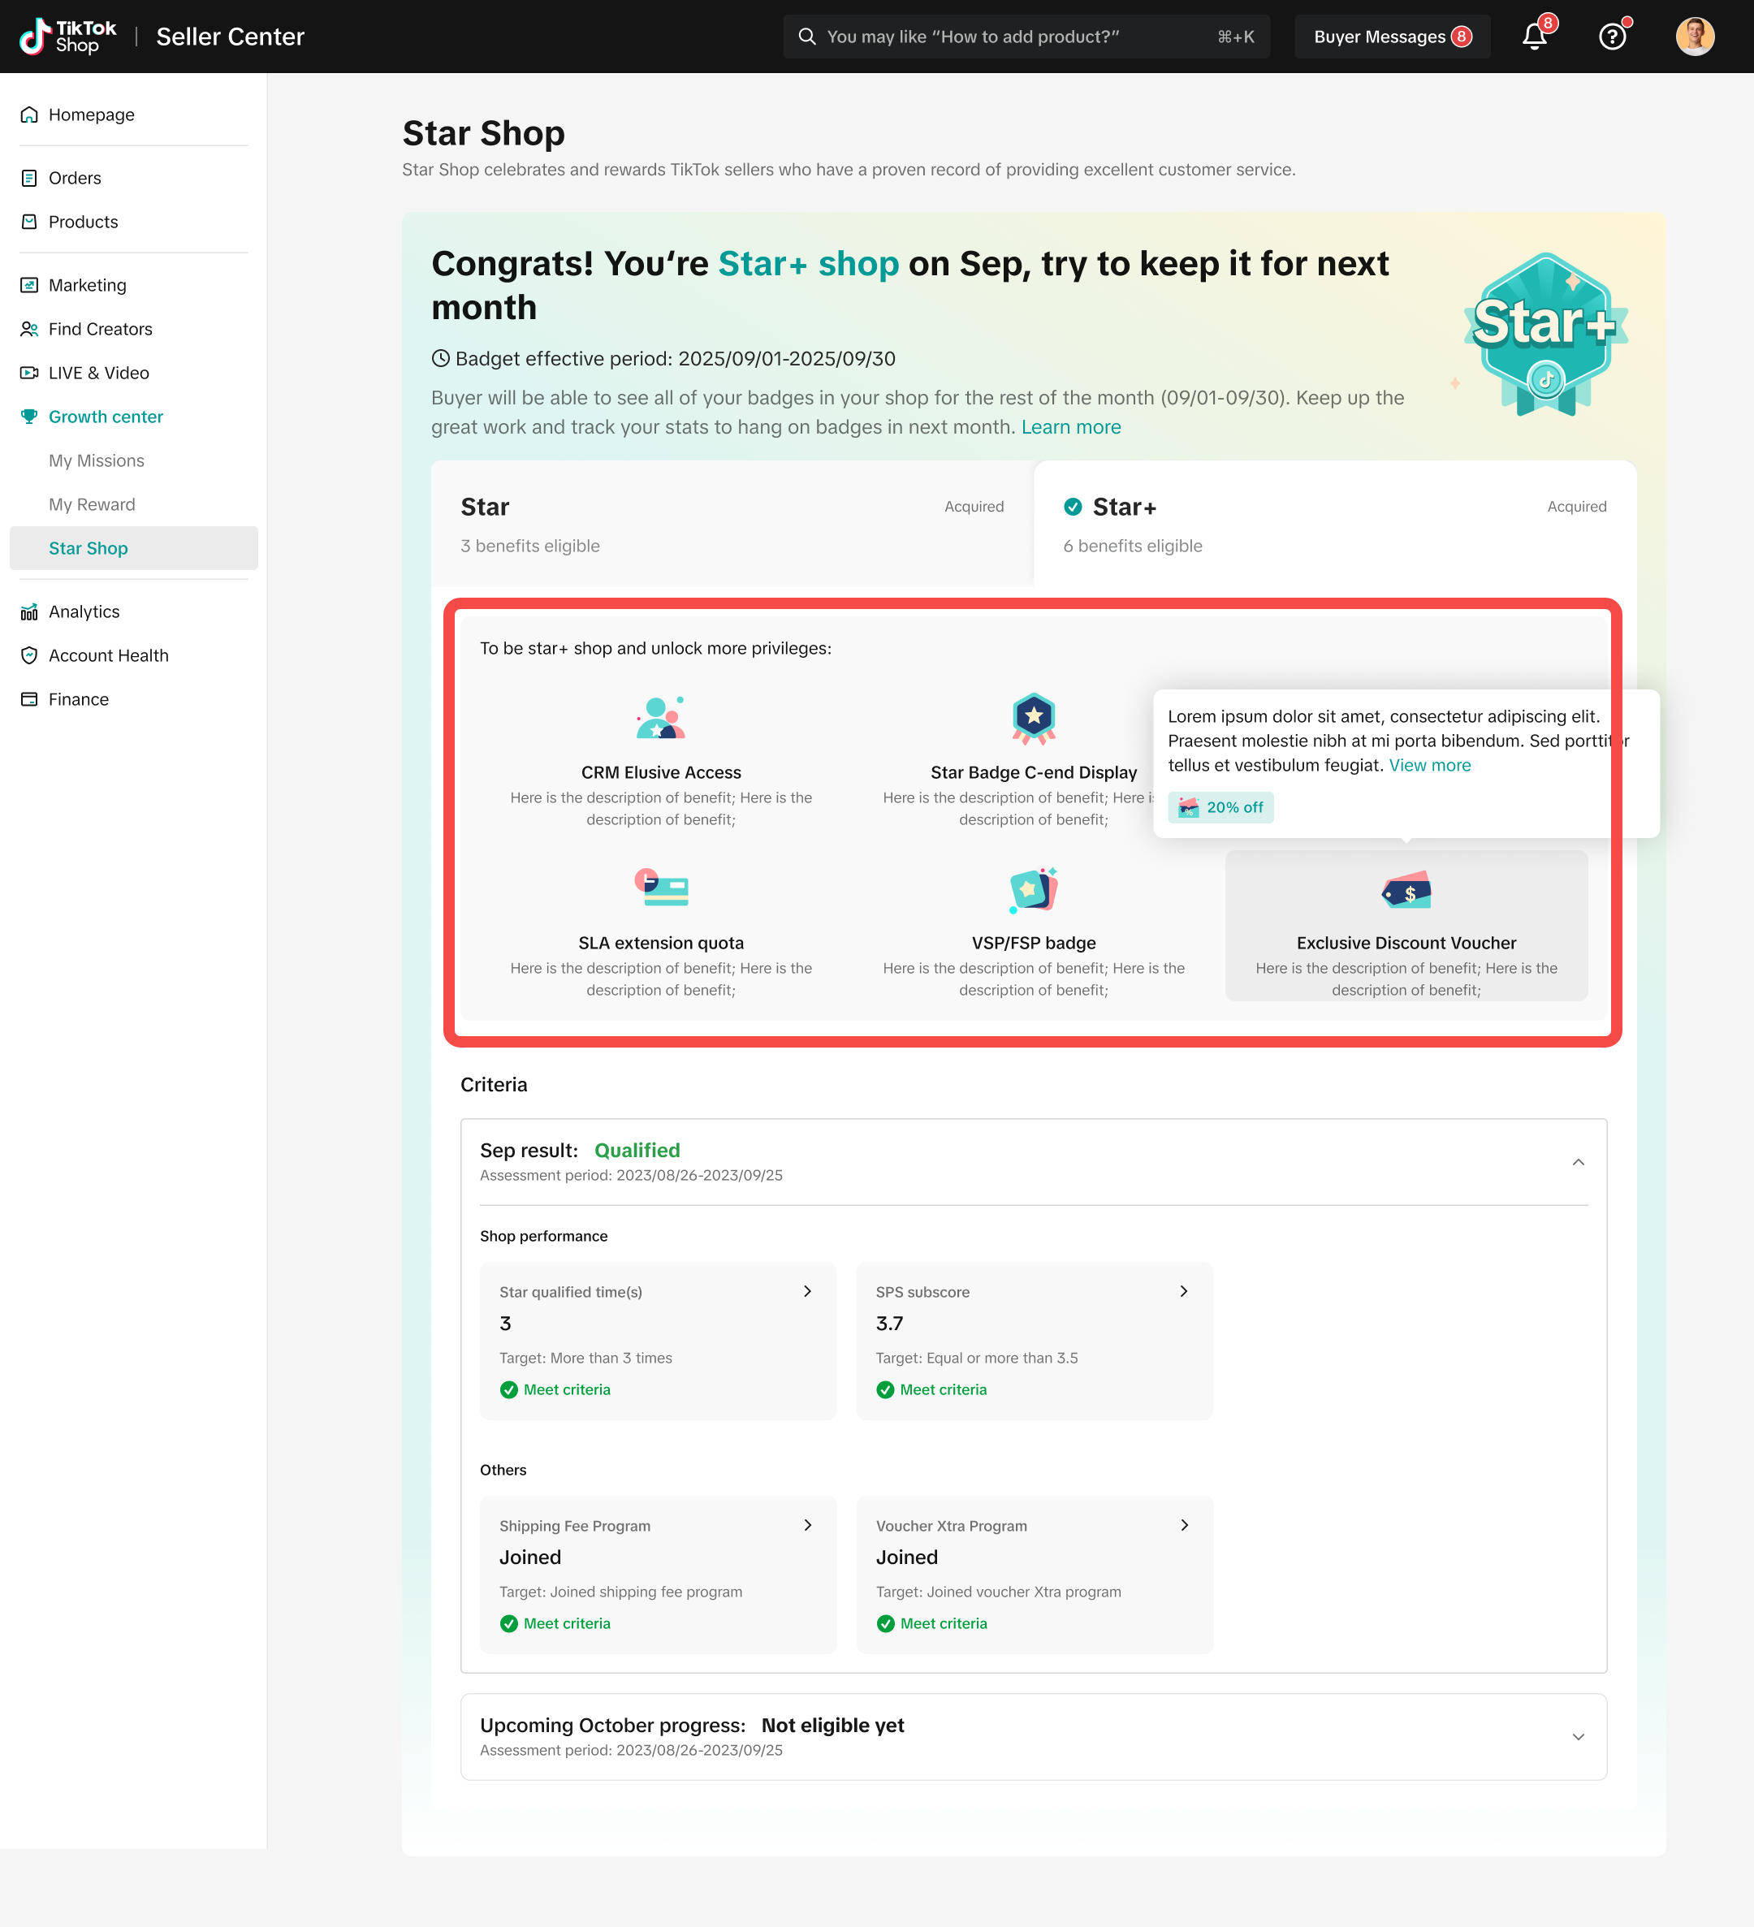Click the search input field
1754x1927 pixels.
(1013, 37)
